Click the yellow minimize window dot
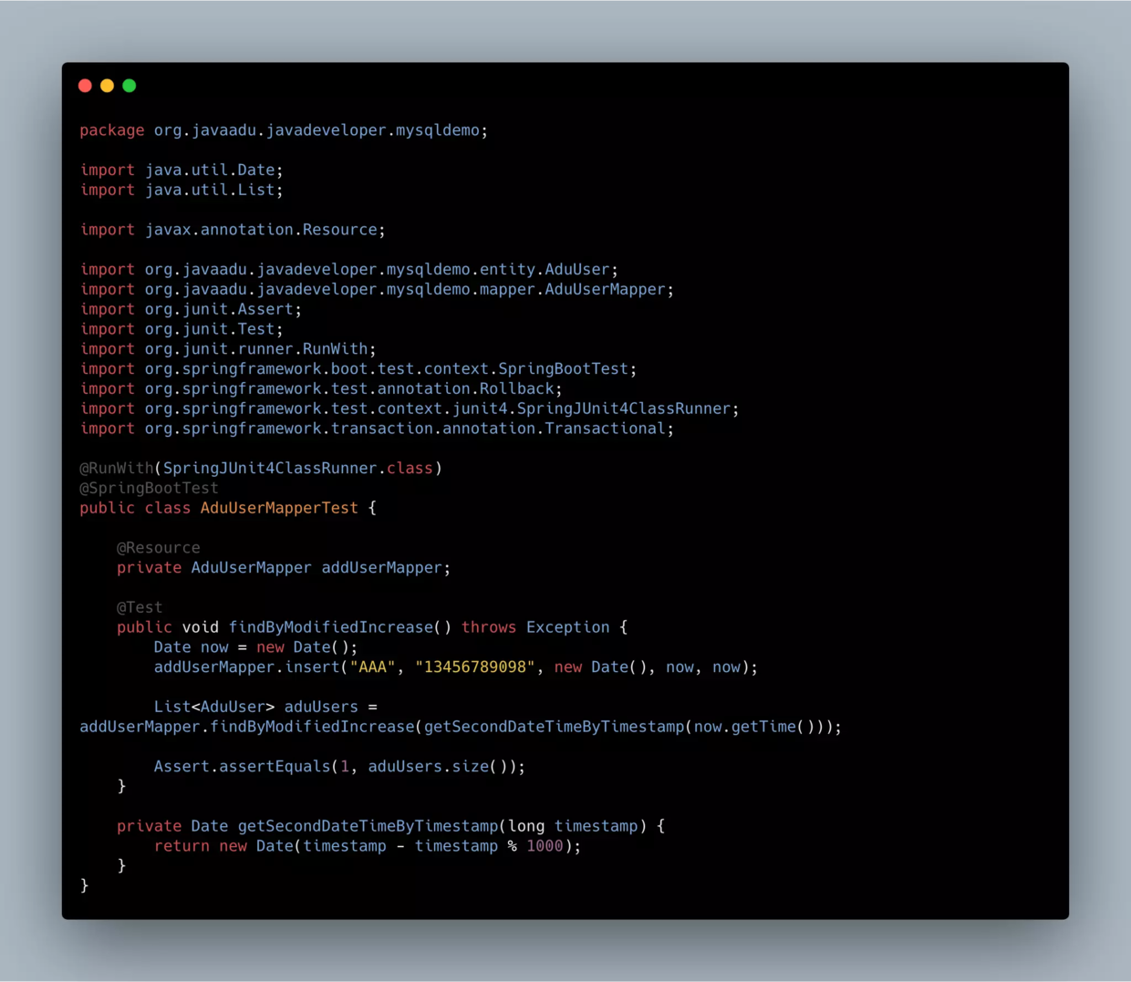 pos(107,86)
